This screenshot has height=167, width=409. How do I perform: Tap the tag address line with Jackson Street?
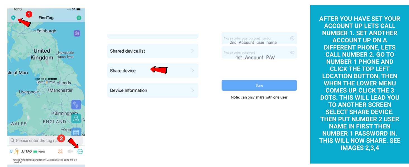[45, 161]
